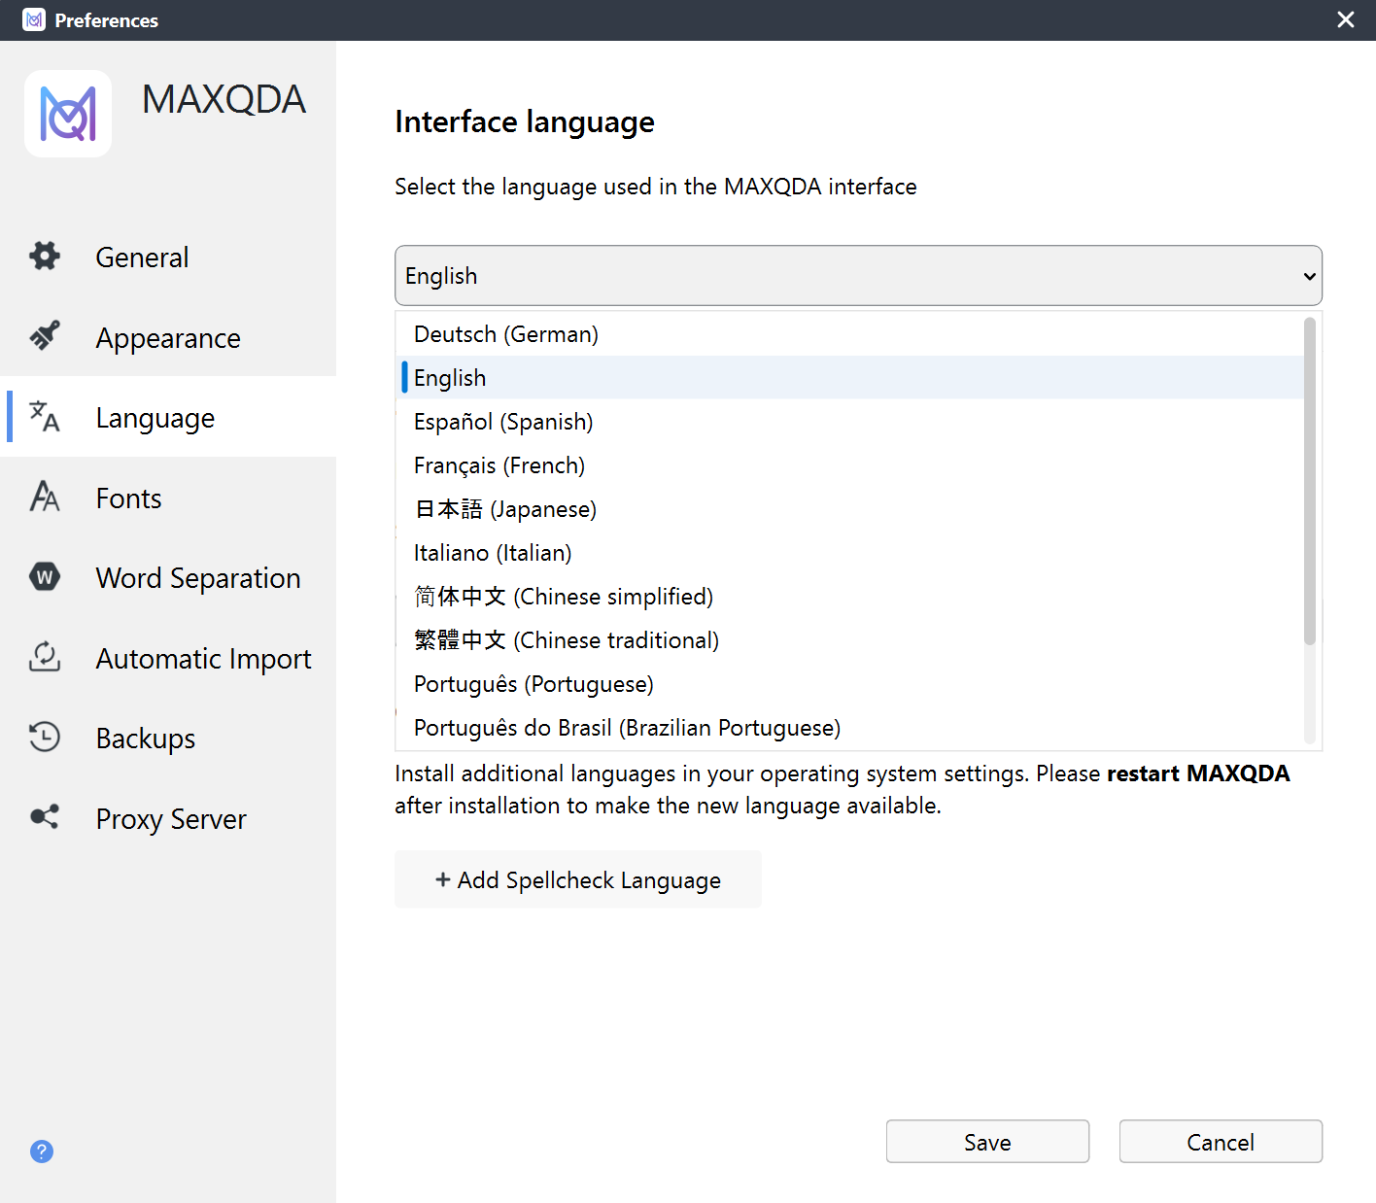The image size is (1376, 1203).
Task: Select the Japanese language option
Action: [x=849, y=509]
